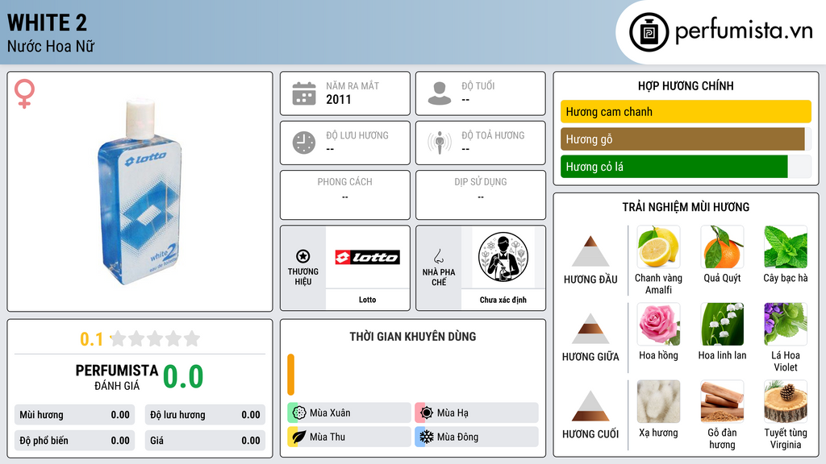Viewport: 826px width, 464px height.
Task: Click the Mùa Xuân flower icon
Action: (x=298, y=413)
